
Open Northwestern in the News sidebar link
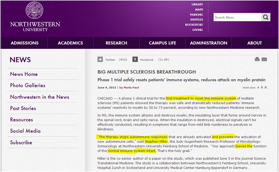tap(40, 97)
